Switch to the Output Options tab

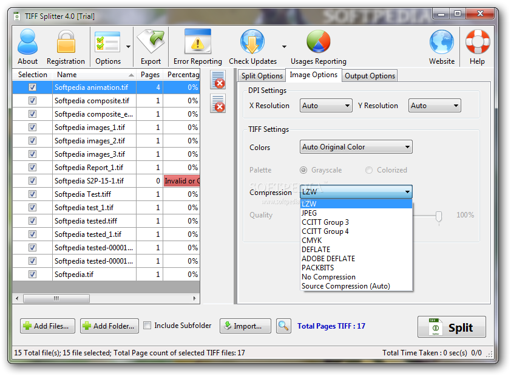(370, 76)
